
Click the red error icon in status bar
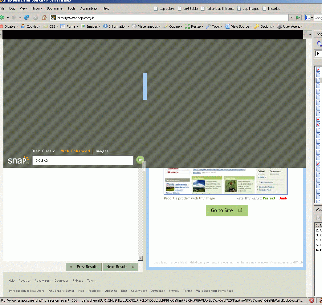coord(312,300)
